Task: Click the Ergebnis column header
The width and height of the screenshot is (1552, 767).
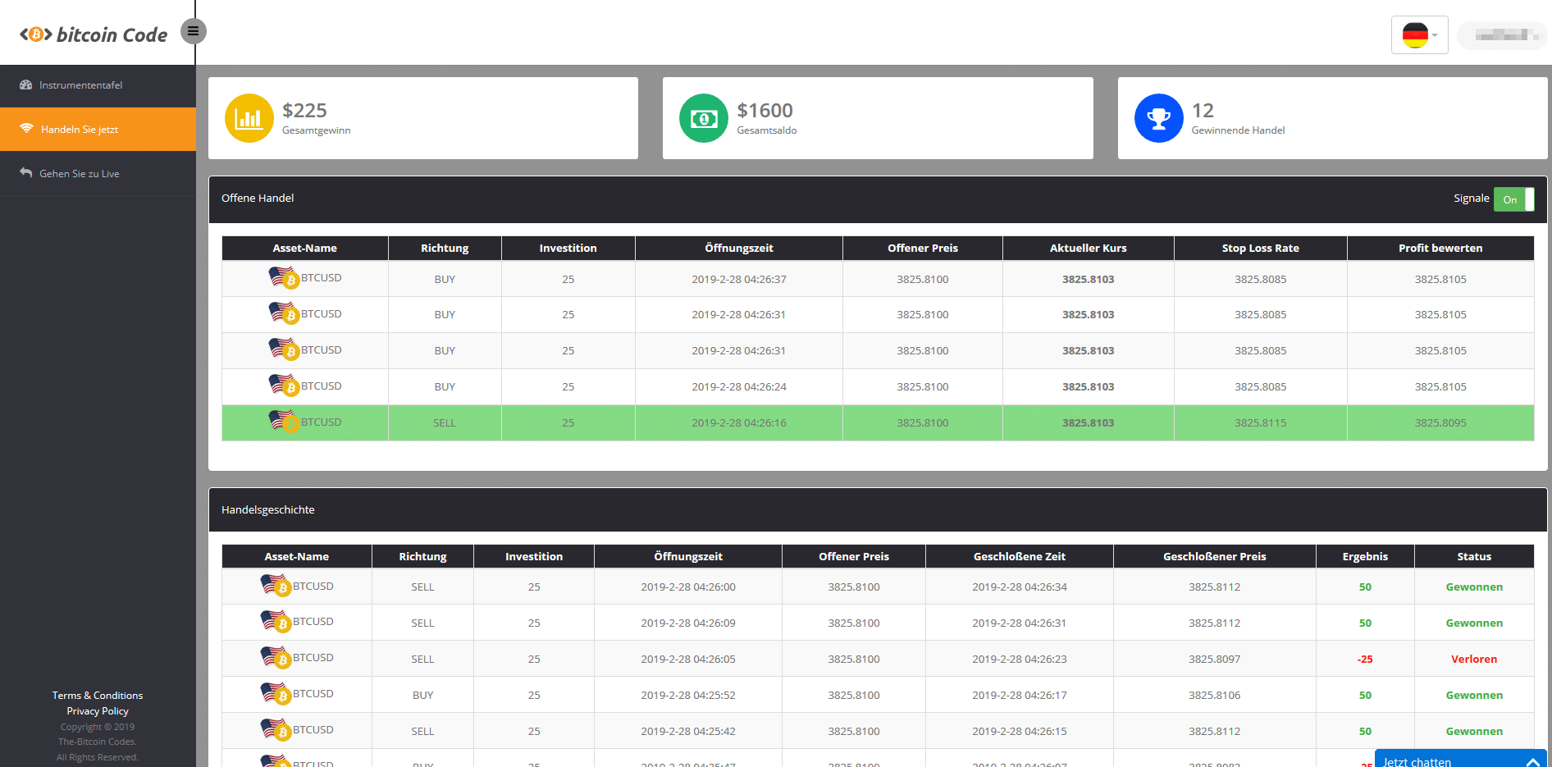Action: [1364, 557]
